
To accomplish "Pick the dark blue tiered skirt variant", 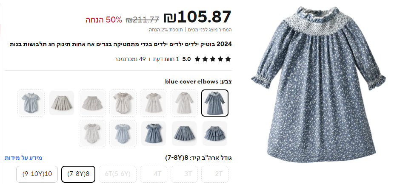I will click(215, 134).
